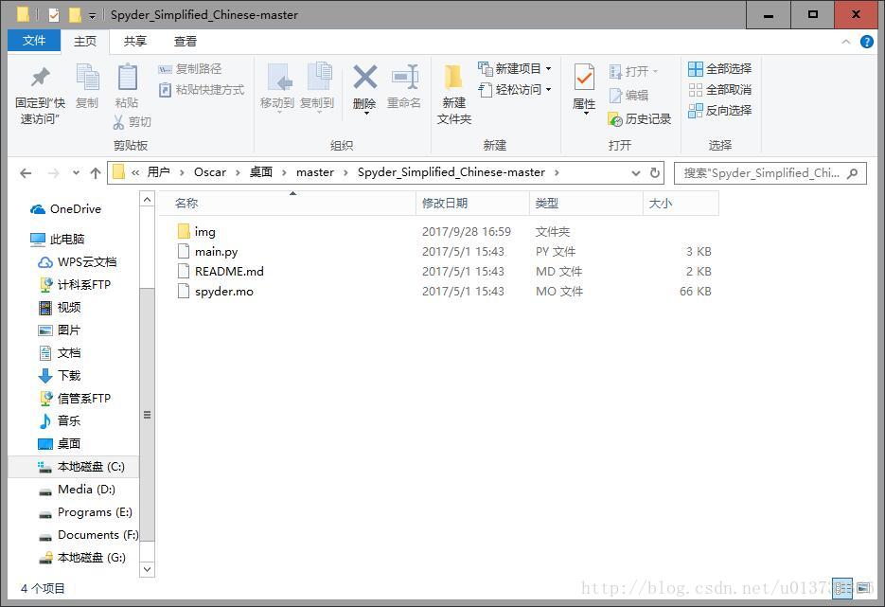Sort by Type (类型) column header

coord(587,204)
